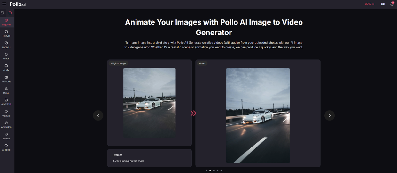Switch to the video tab in sidebar top
397x173 pixels.
pyautogui.click(x=10, y=13)
